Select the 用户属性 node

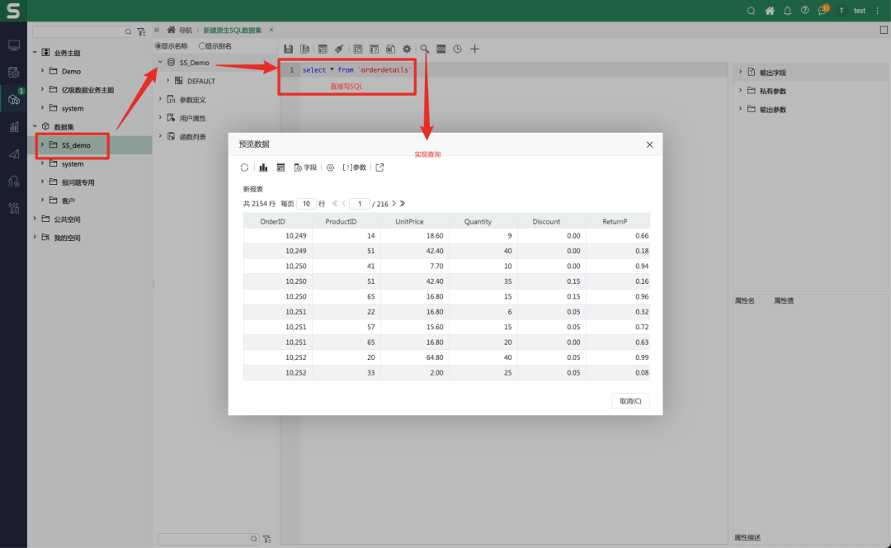(x=192, y=118)
